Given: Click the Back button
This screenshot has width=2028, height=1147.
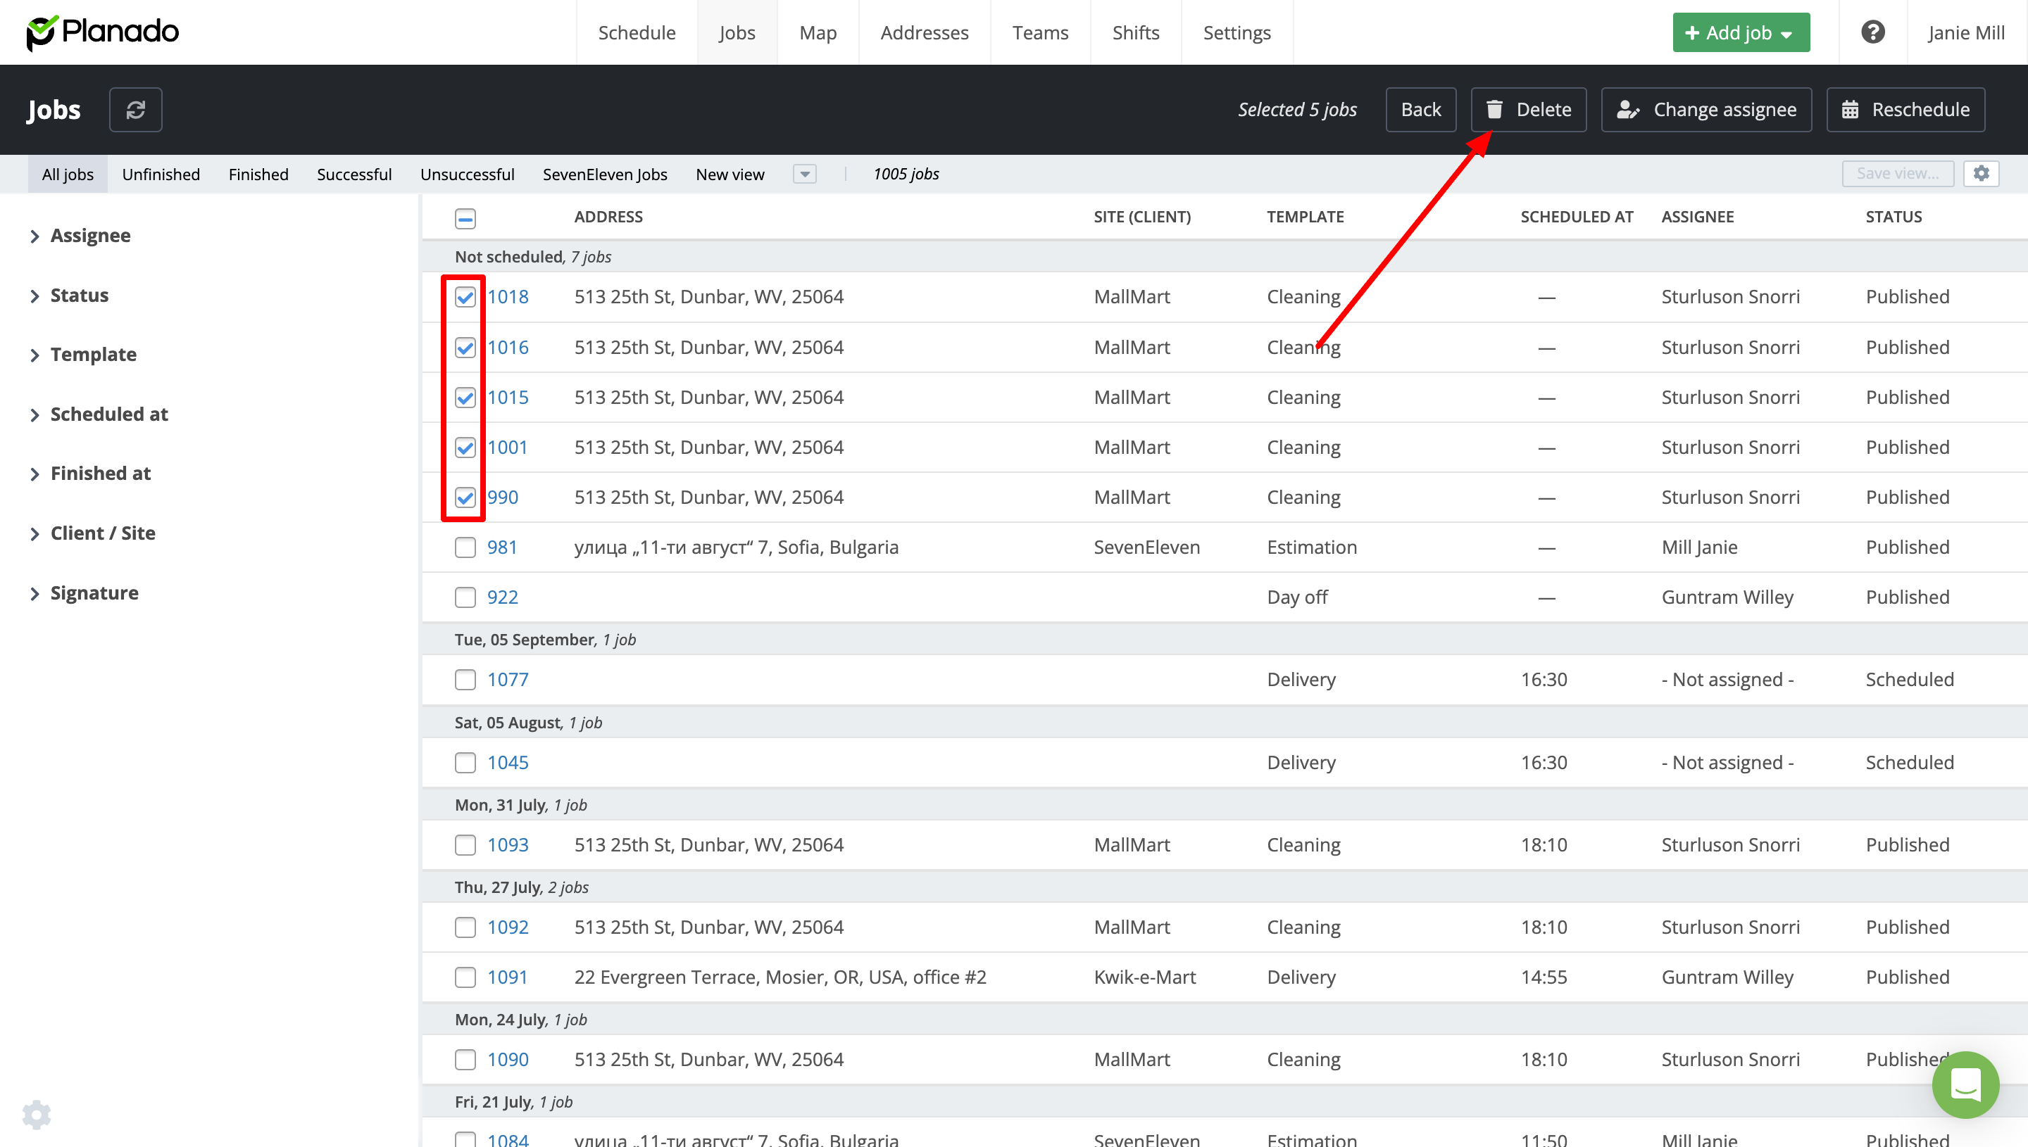Looking at the screenshot, I should [x=1420, y=110].
